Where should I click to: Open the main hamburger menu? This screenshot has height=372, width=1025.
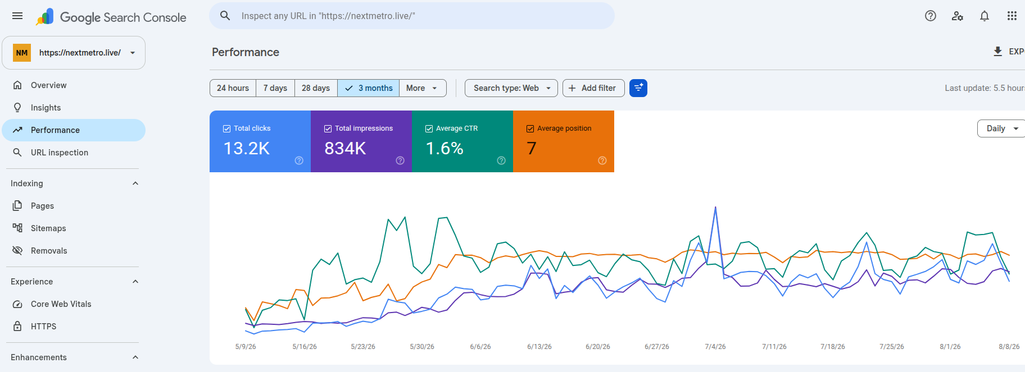coord(17,16)
